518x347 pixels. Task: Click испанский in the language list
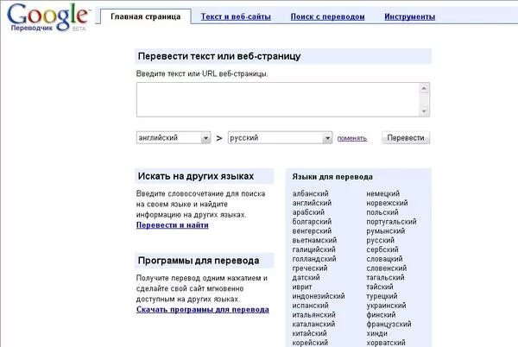point(311,306)
